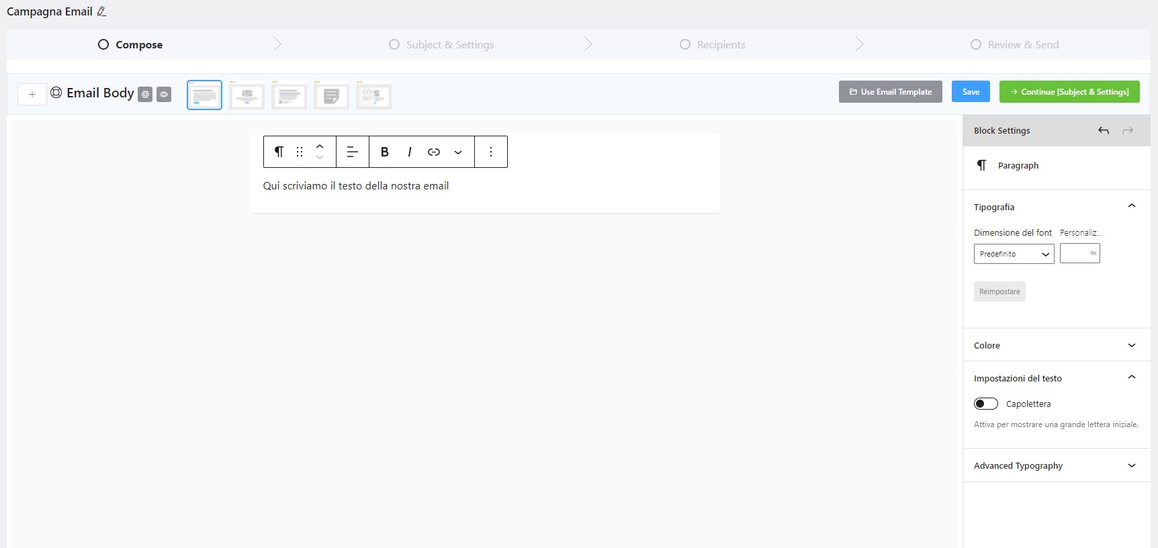Collapse the Tipografia section

coord(1132,206)
